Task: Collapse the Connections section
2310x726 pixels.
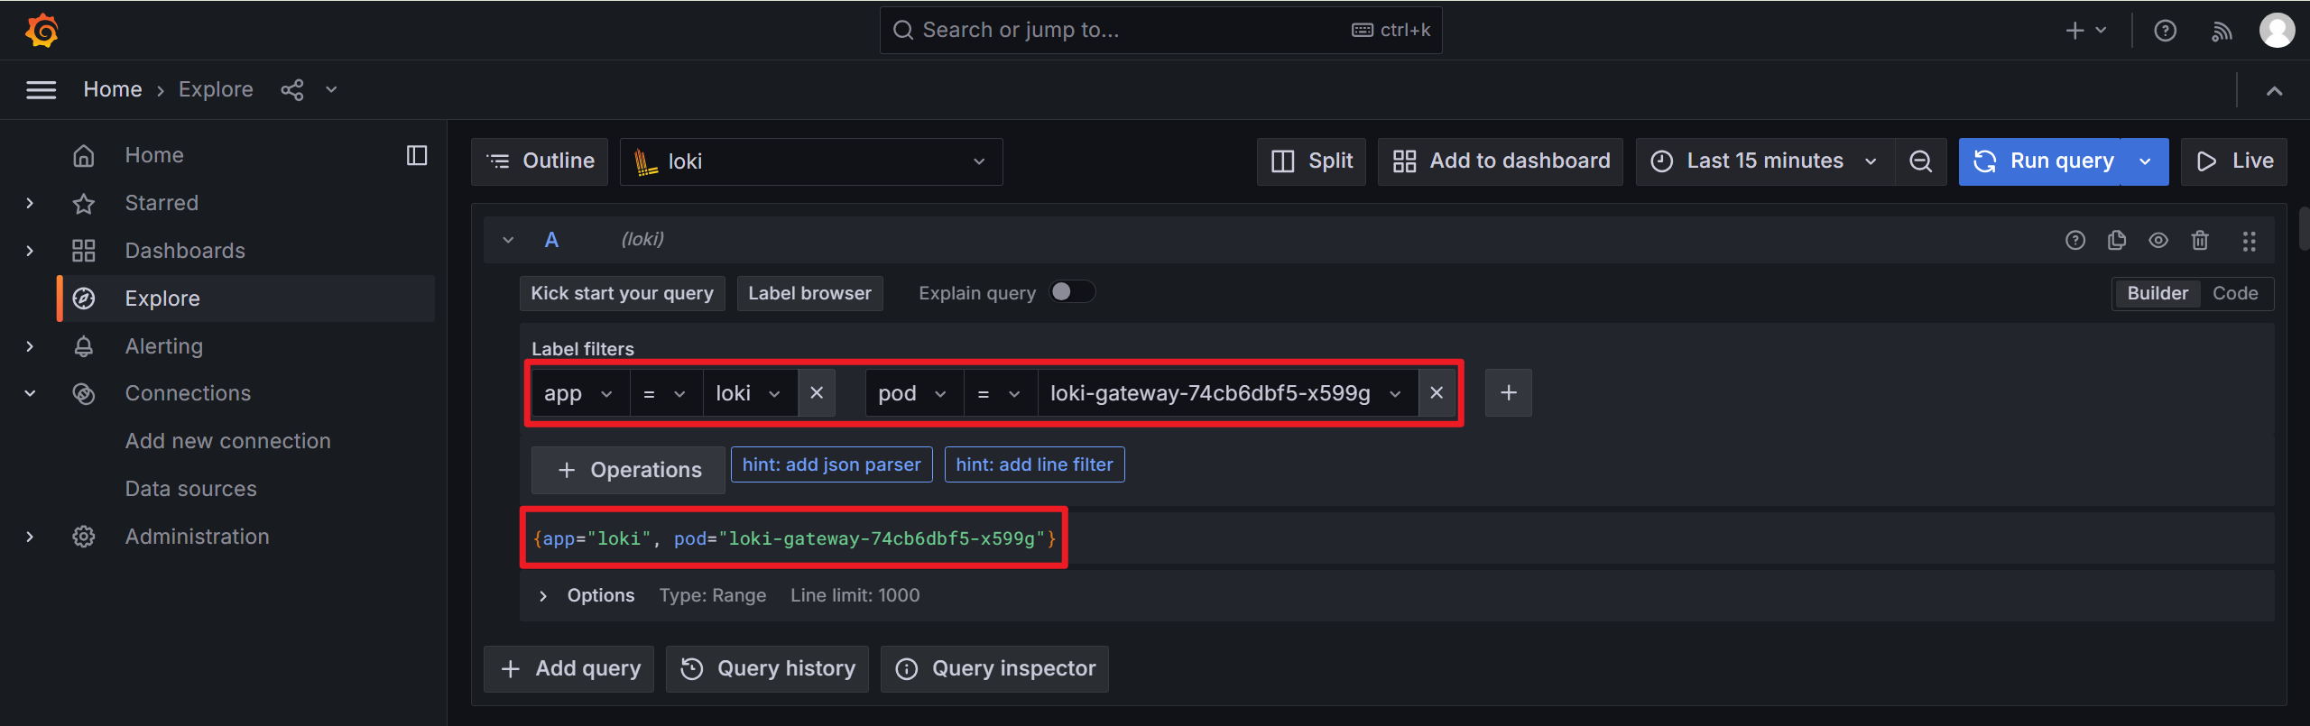Action: coord(30,393)
